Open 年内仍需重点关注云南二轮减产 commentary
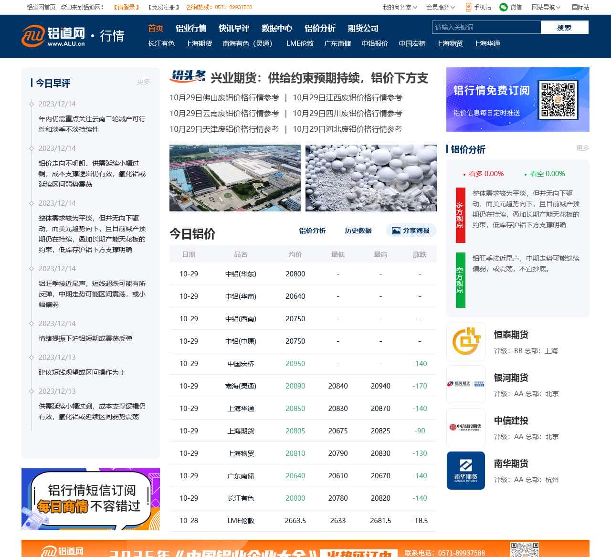The width and height of the screenshot is (611, 557). 92,124
